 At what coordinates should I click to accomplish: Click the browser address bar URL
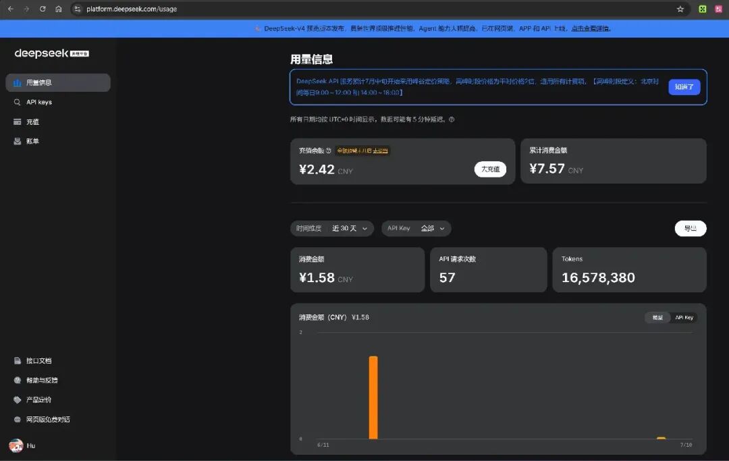pos(132,9)
